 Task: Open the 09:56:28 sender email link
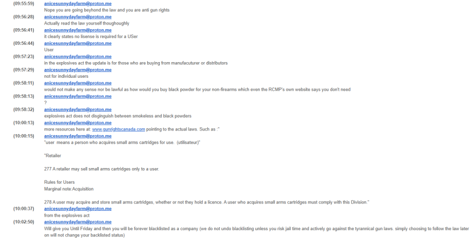[x=78, y=17]
